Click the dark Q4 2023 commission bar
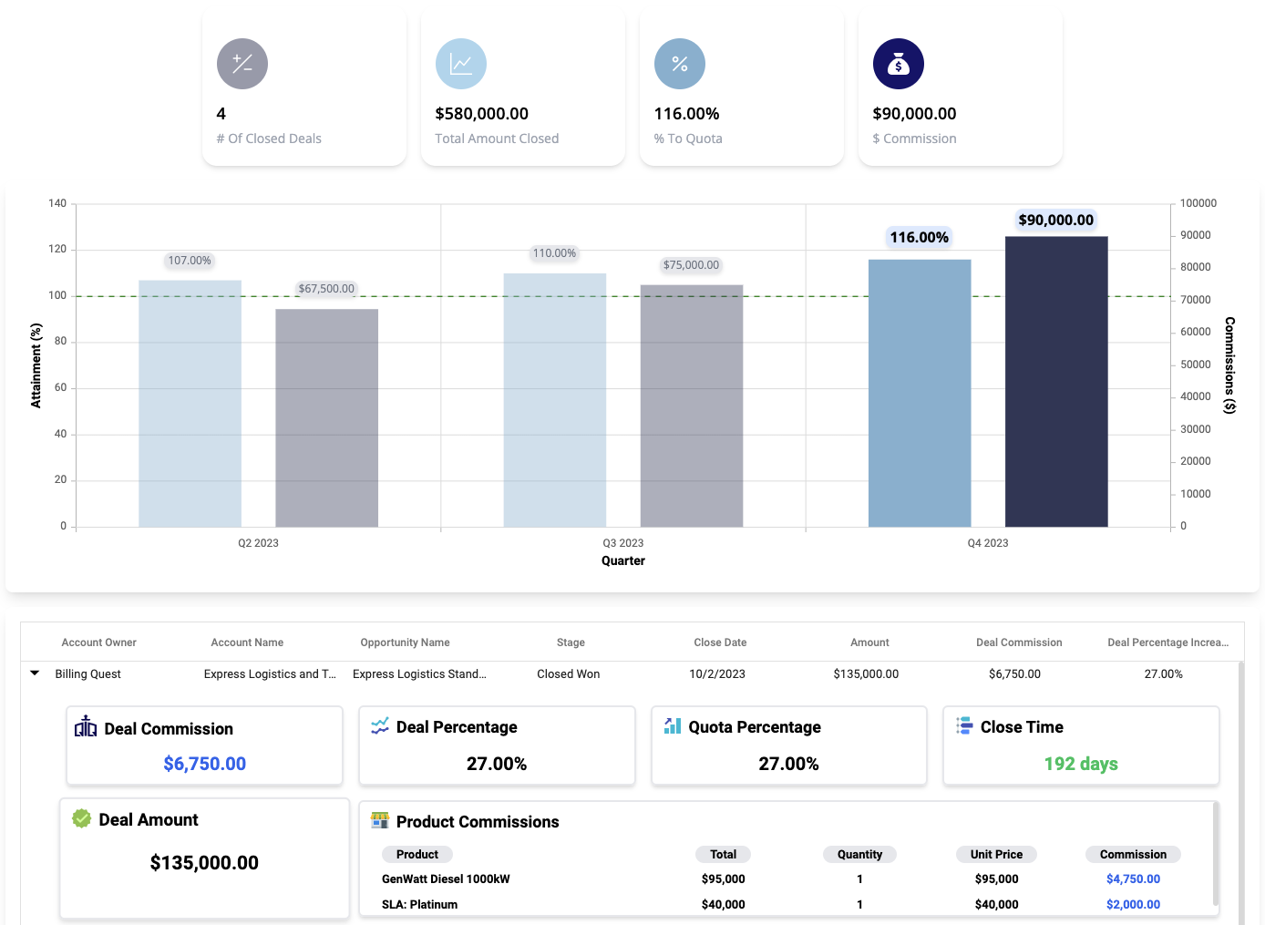Screen dimensions: 1265x925 pyautogui.click(x=1056, y=383)
